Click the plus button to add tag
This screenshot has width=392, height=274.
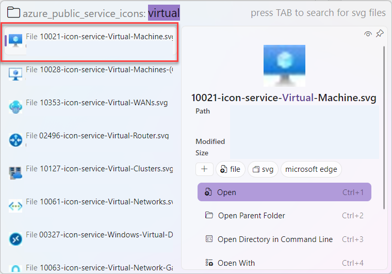coord(204,169)
